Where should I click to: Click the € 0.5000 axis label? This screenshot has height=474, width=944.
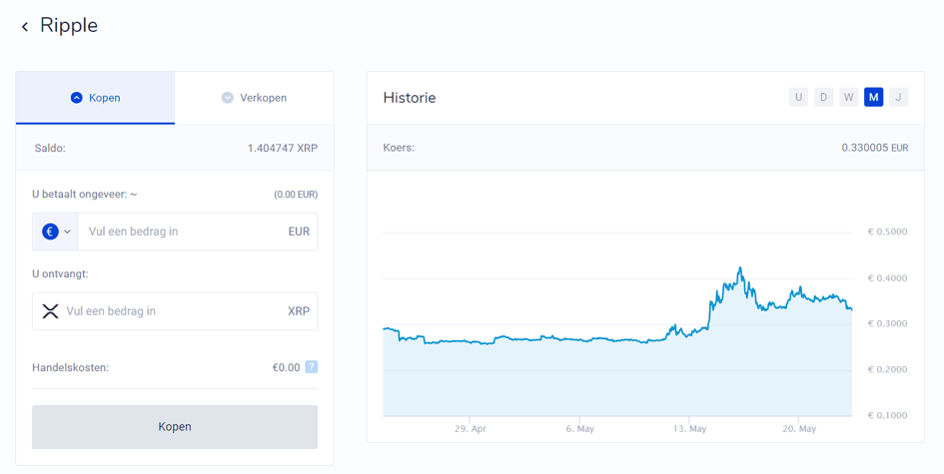[887, 232]
